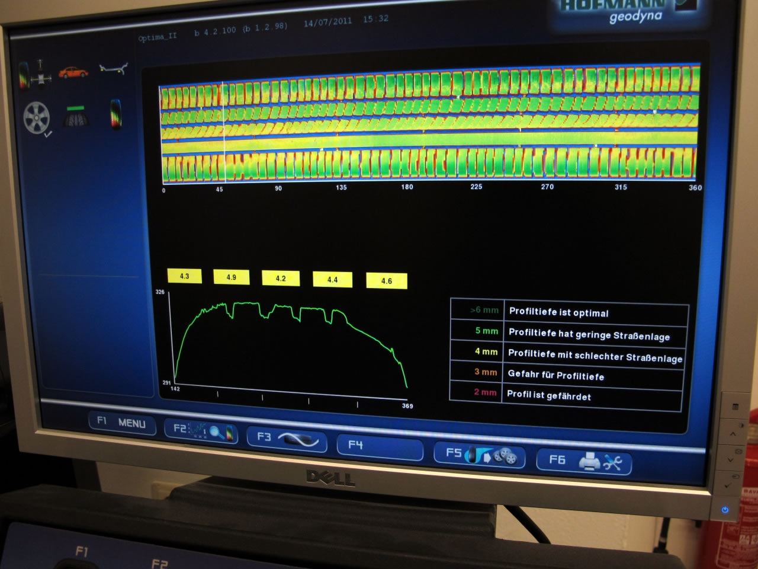Click the wheel balancer machine icon
758x569 pixels.
(32, 74)
